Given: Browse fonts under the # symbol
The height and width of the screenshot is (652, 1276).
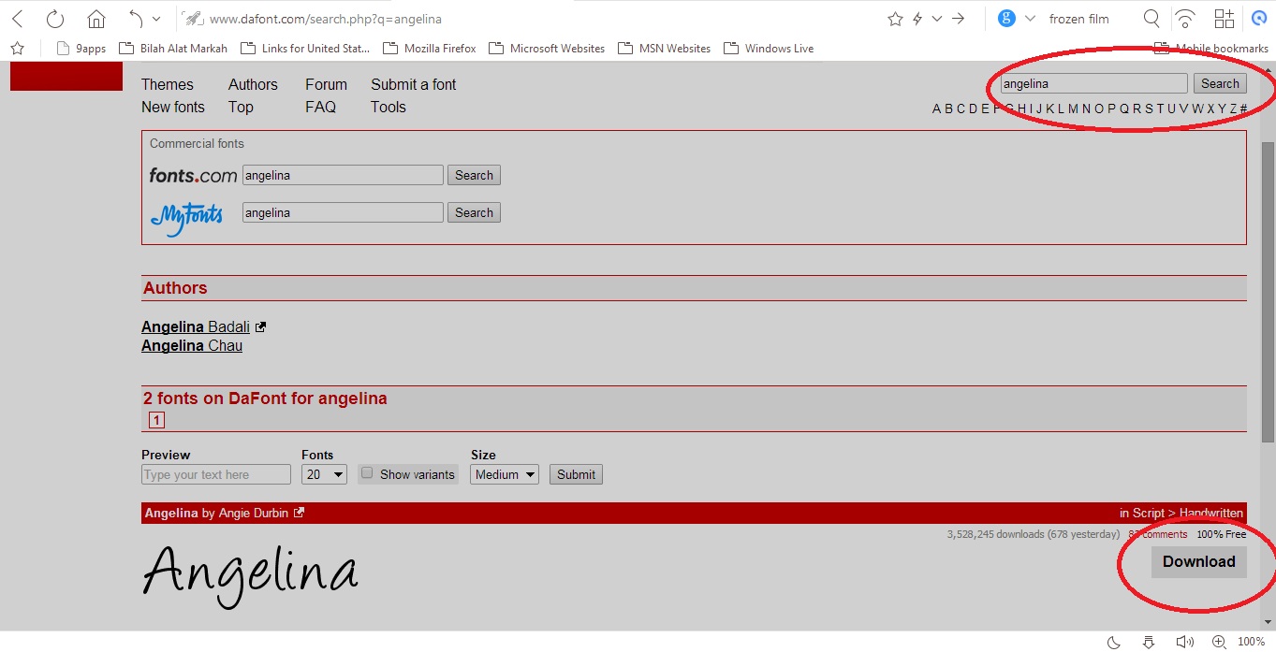Looking at the screenshot, I should (x=1243, y=109).
